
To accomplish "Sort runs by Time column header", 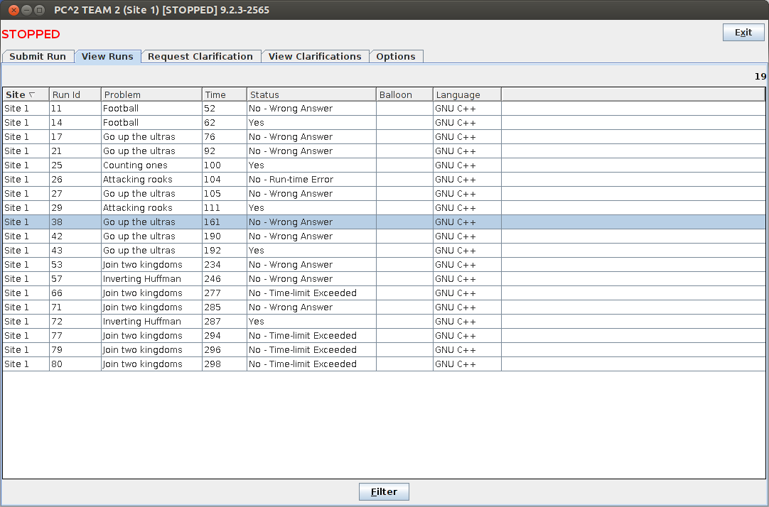I will (x=224, y=95).
